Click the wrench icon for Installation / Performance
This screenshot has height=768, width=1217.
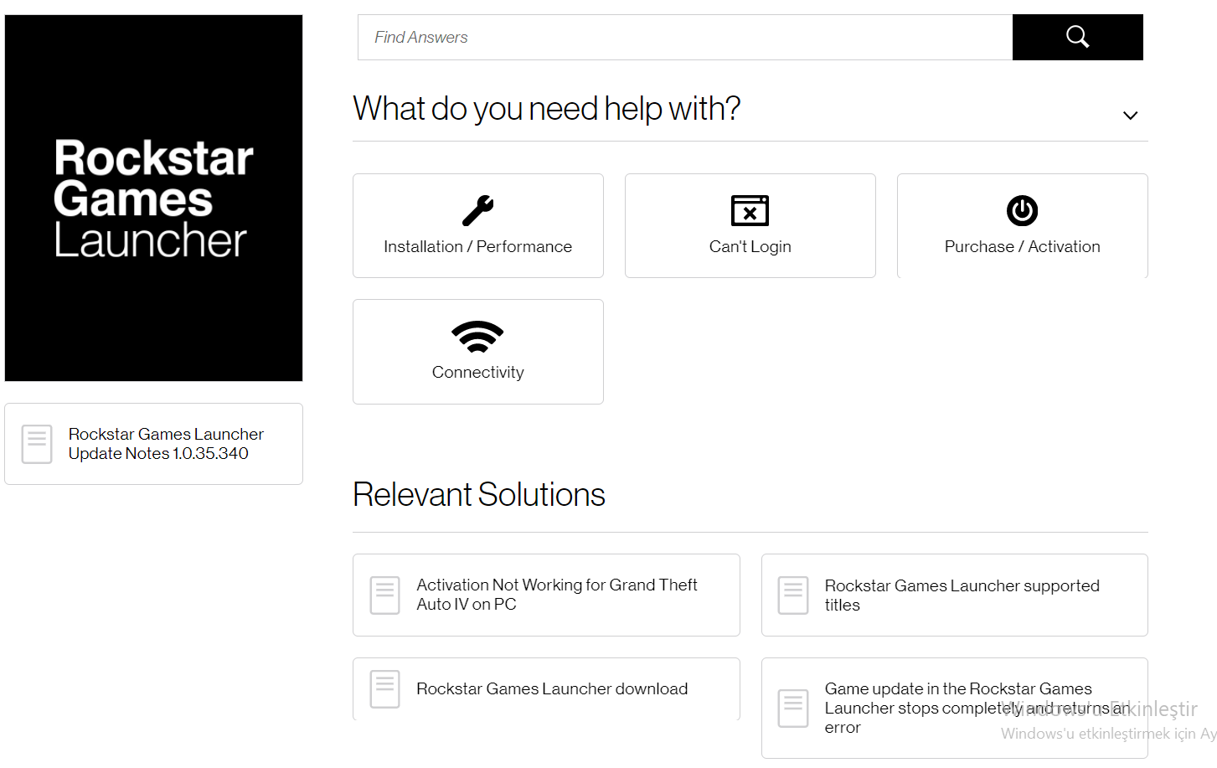477,211
